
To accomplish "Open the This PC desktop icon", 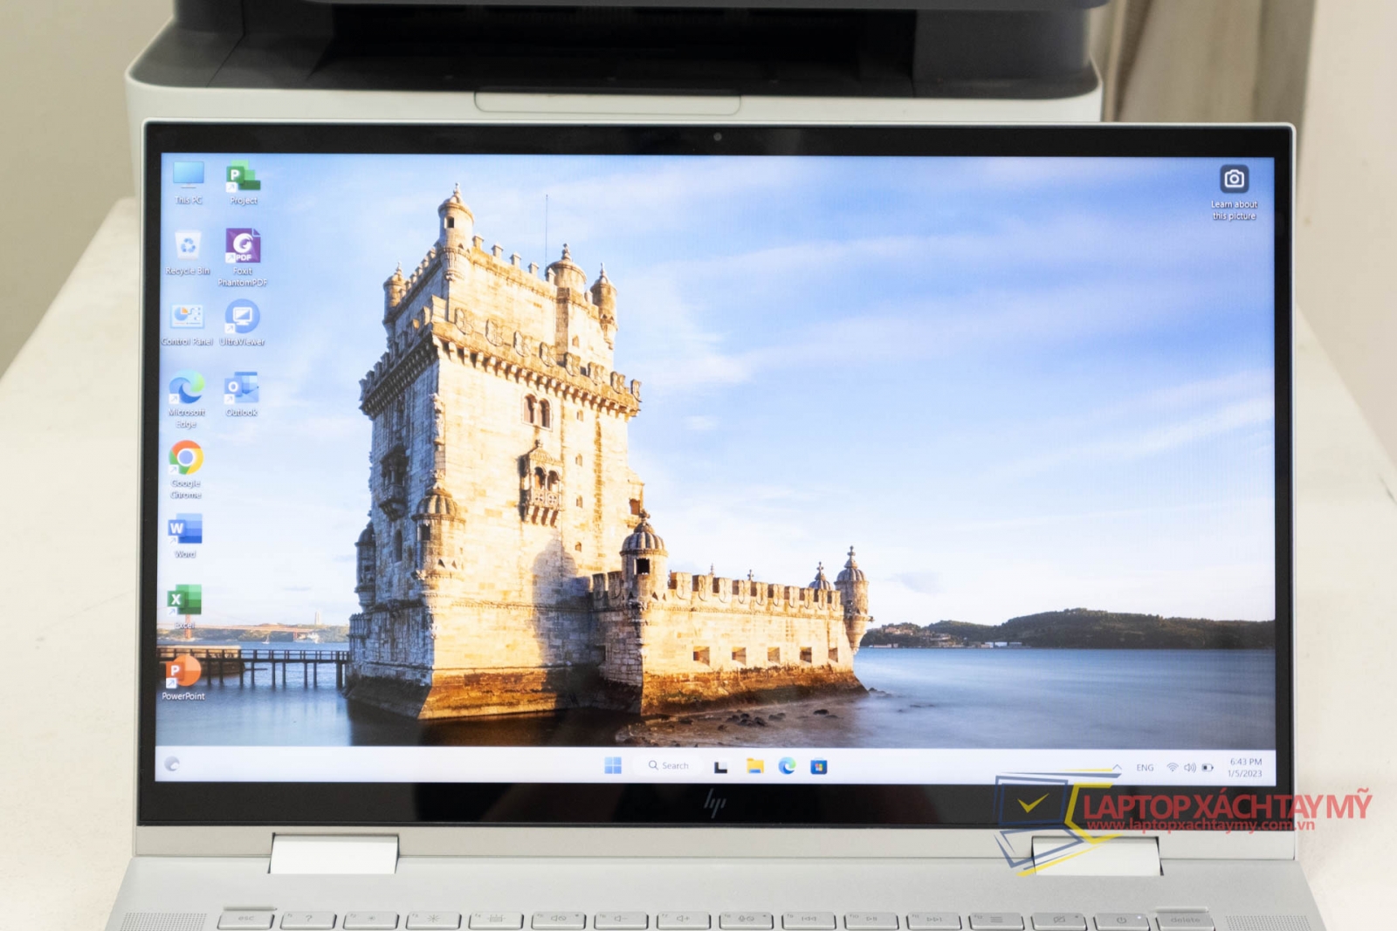I will 189,177.
